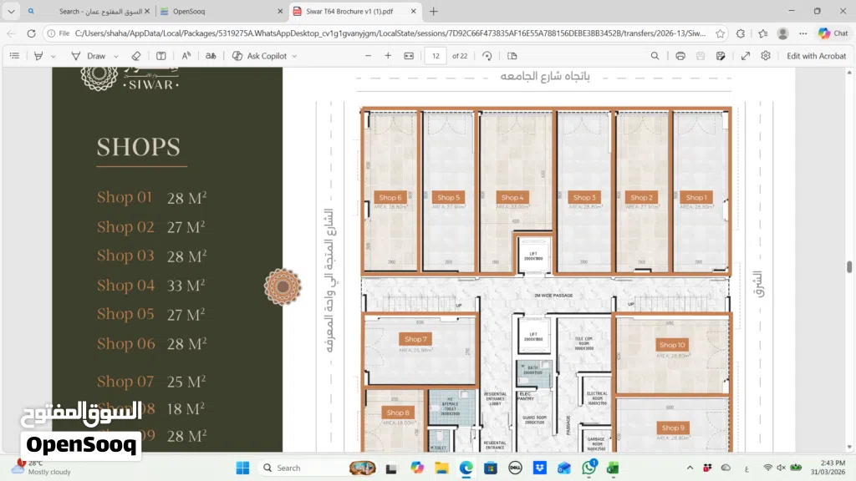Open PDF viewer settings gear
Image resolution: width=856 pixels, height=481 pixels.
coord(766,56)
